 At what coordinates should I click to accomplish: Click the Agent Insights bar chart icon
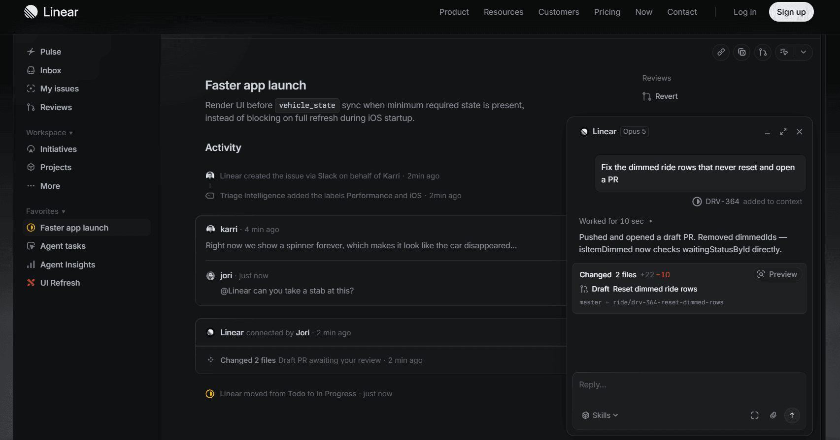pos(31,264)
